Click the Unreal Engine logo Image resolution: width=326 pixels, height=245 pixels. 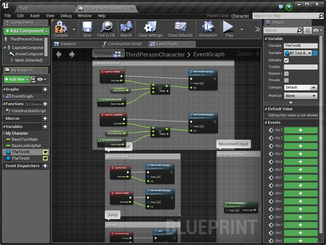coord(6,6)
